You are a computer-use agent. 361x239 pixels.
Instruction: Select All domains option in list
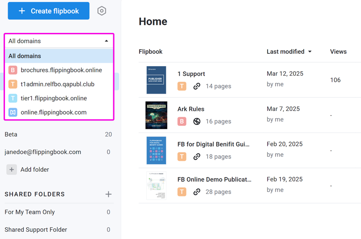[x=59, y=56]
